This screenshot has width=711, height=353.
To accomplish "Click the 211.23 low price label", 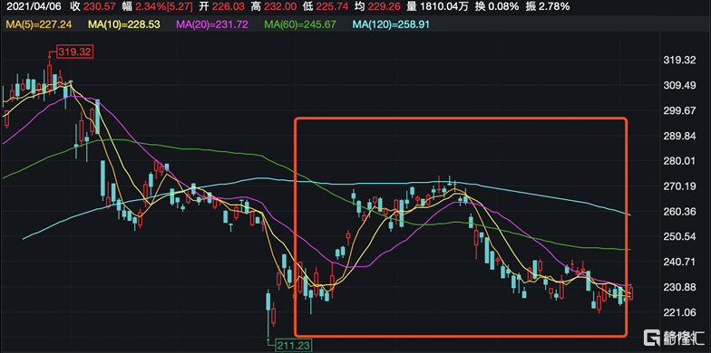I will click(x=293, y=346).
